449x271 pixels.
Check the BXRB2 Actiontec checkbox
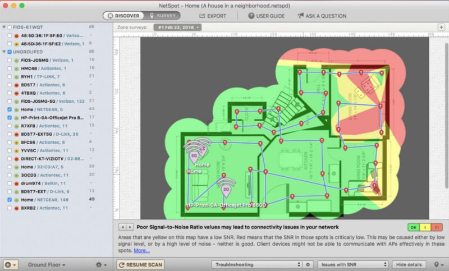click(10, 208)
